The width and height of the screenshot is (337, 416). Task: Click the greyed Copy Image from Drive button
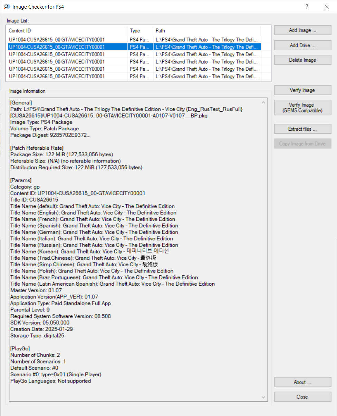pos(303,143)
